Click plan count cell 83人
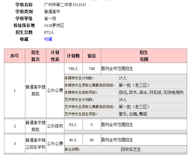 click(73, 125)
